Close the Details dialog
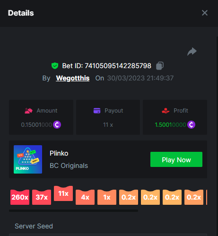The height and width of the screenshot is (236, 218). tap(205, 13)
